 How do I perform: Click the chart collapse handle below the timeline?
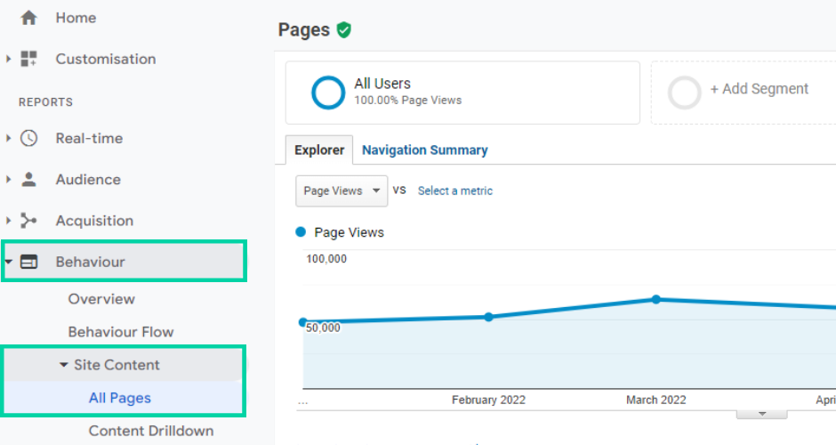[762, 414]
